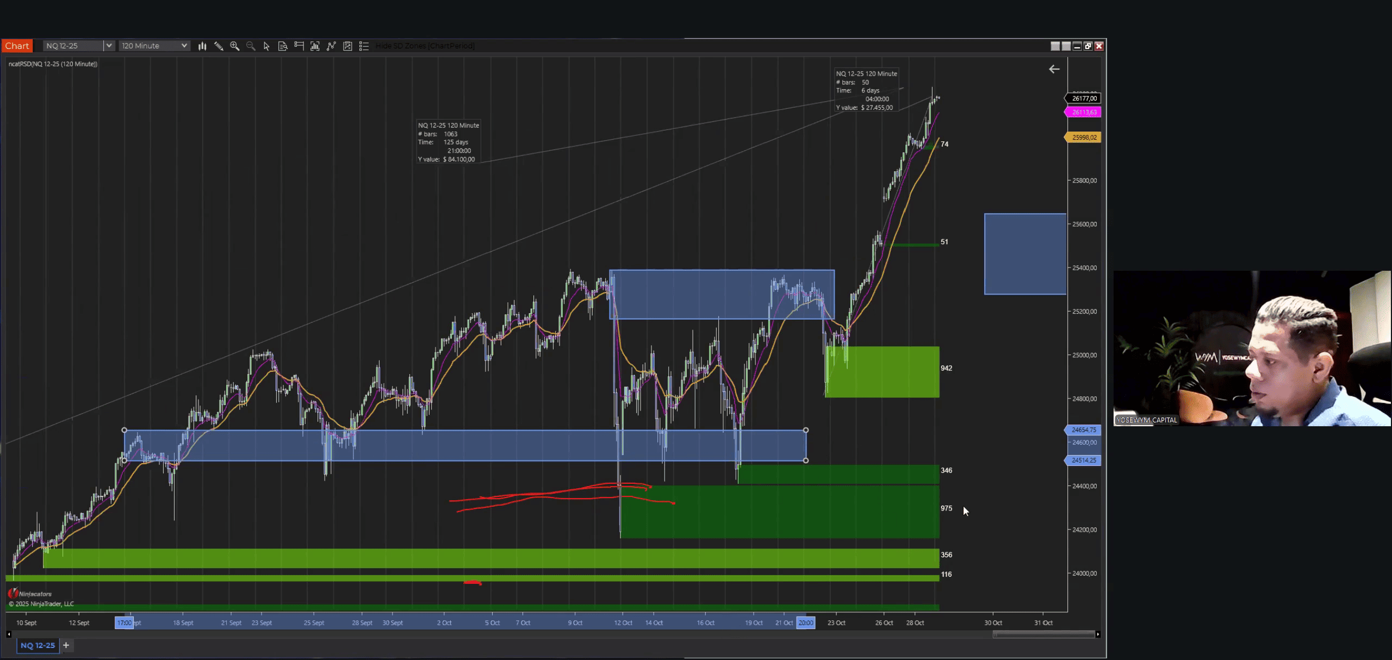This screenshot has width=1392, height=660.
Task: Click the zoom in magnifier icon
Action: pyautogui.click(x=234, y=46)
